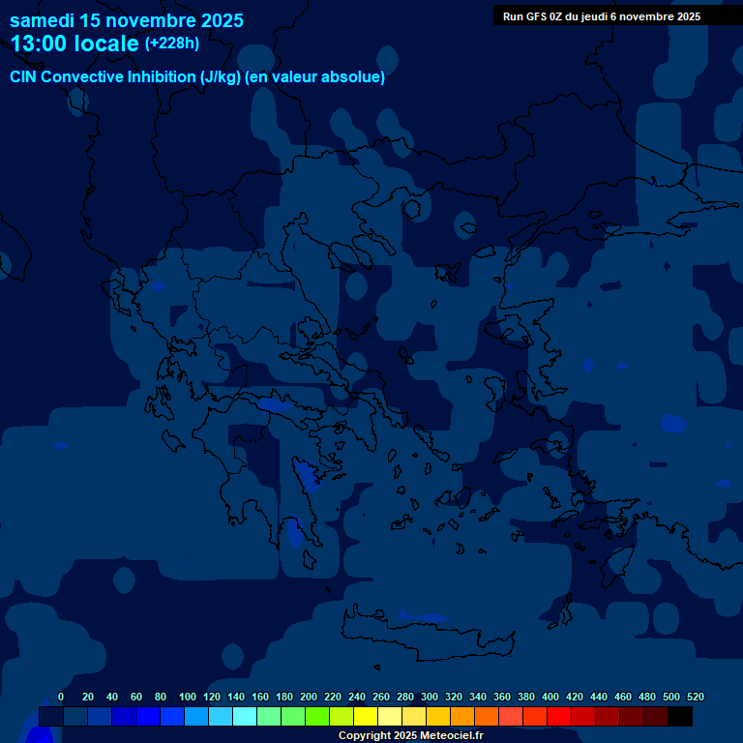
Task: Click the blue patch over the Peloponnese
Action: [308, 474]
